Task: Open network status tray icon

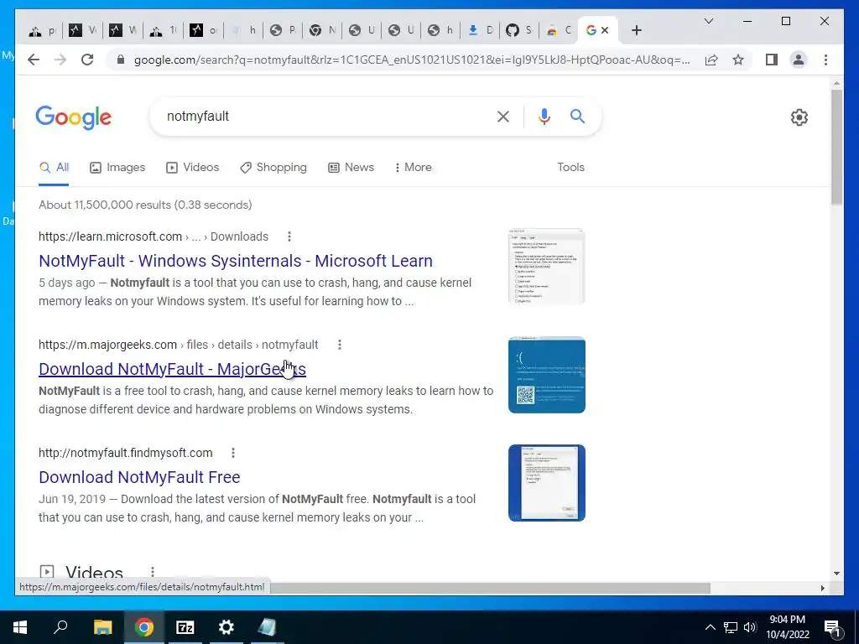Action: click(731, 627)
